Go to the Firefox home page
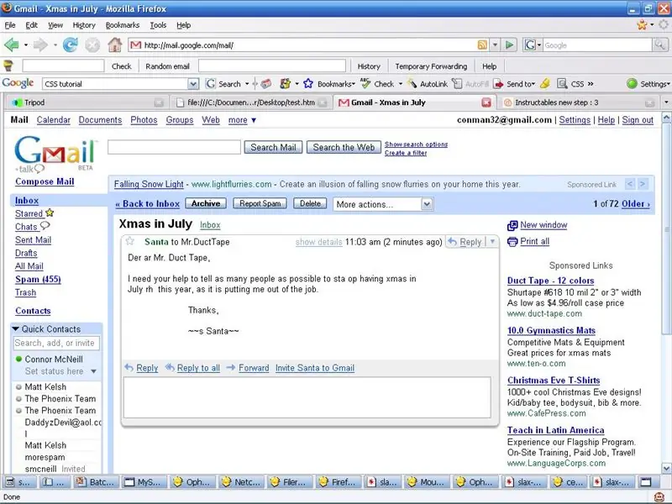 [114, 45]
